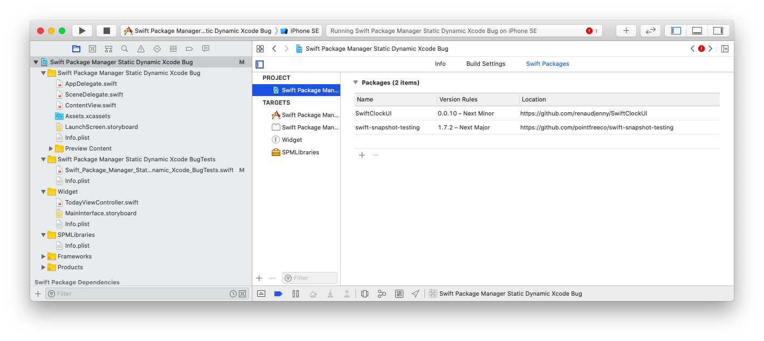The height and width of the screenshot is (341, 764).
Task: Collapse the Packages (2 items) section
Action: [355, 83]
